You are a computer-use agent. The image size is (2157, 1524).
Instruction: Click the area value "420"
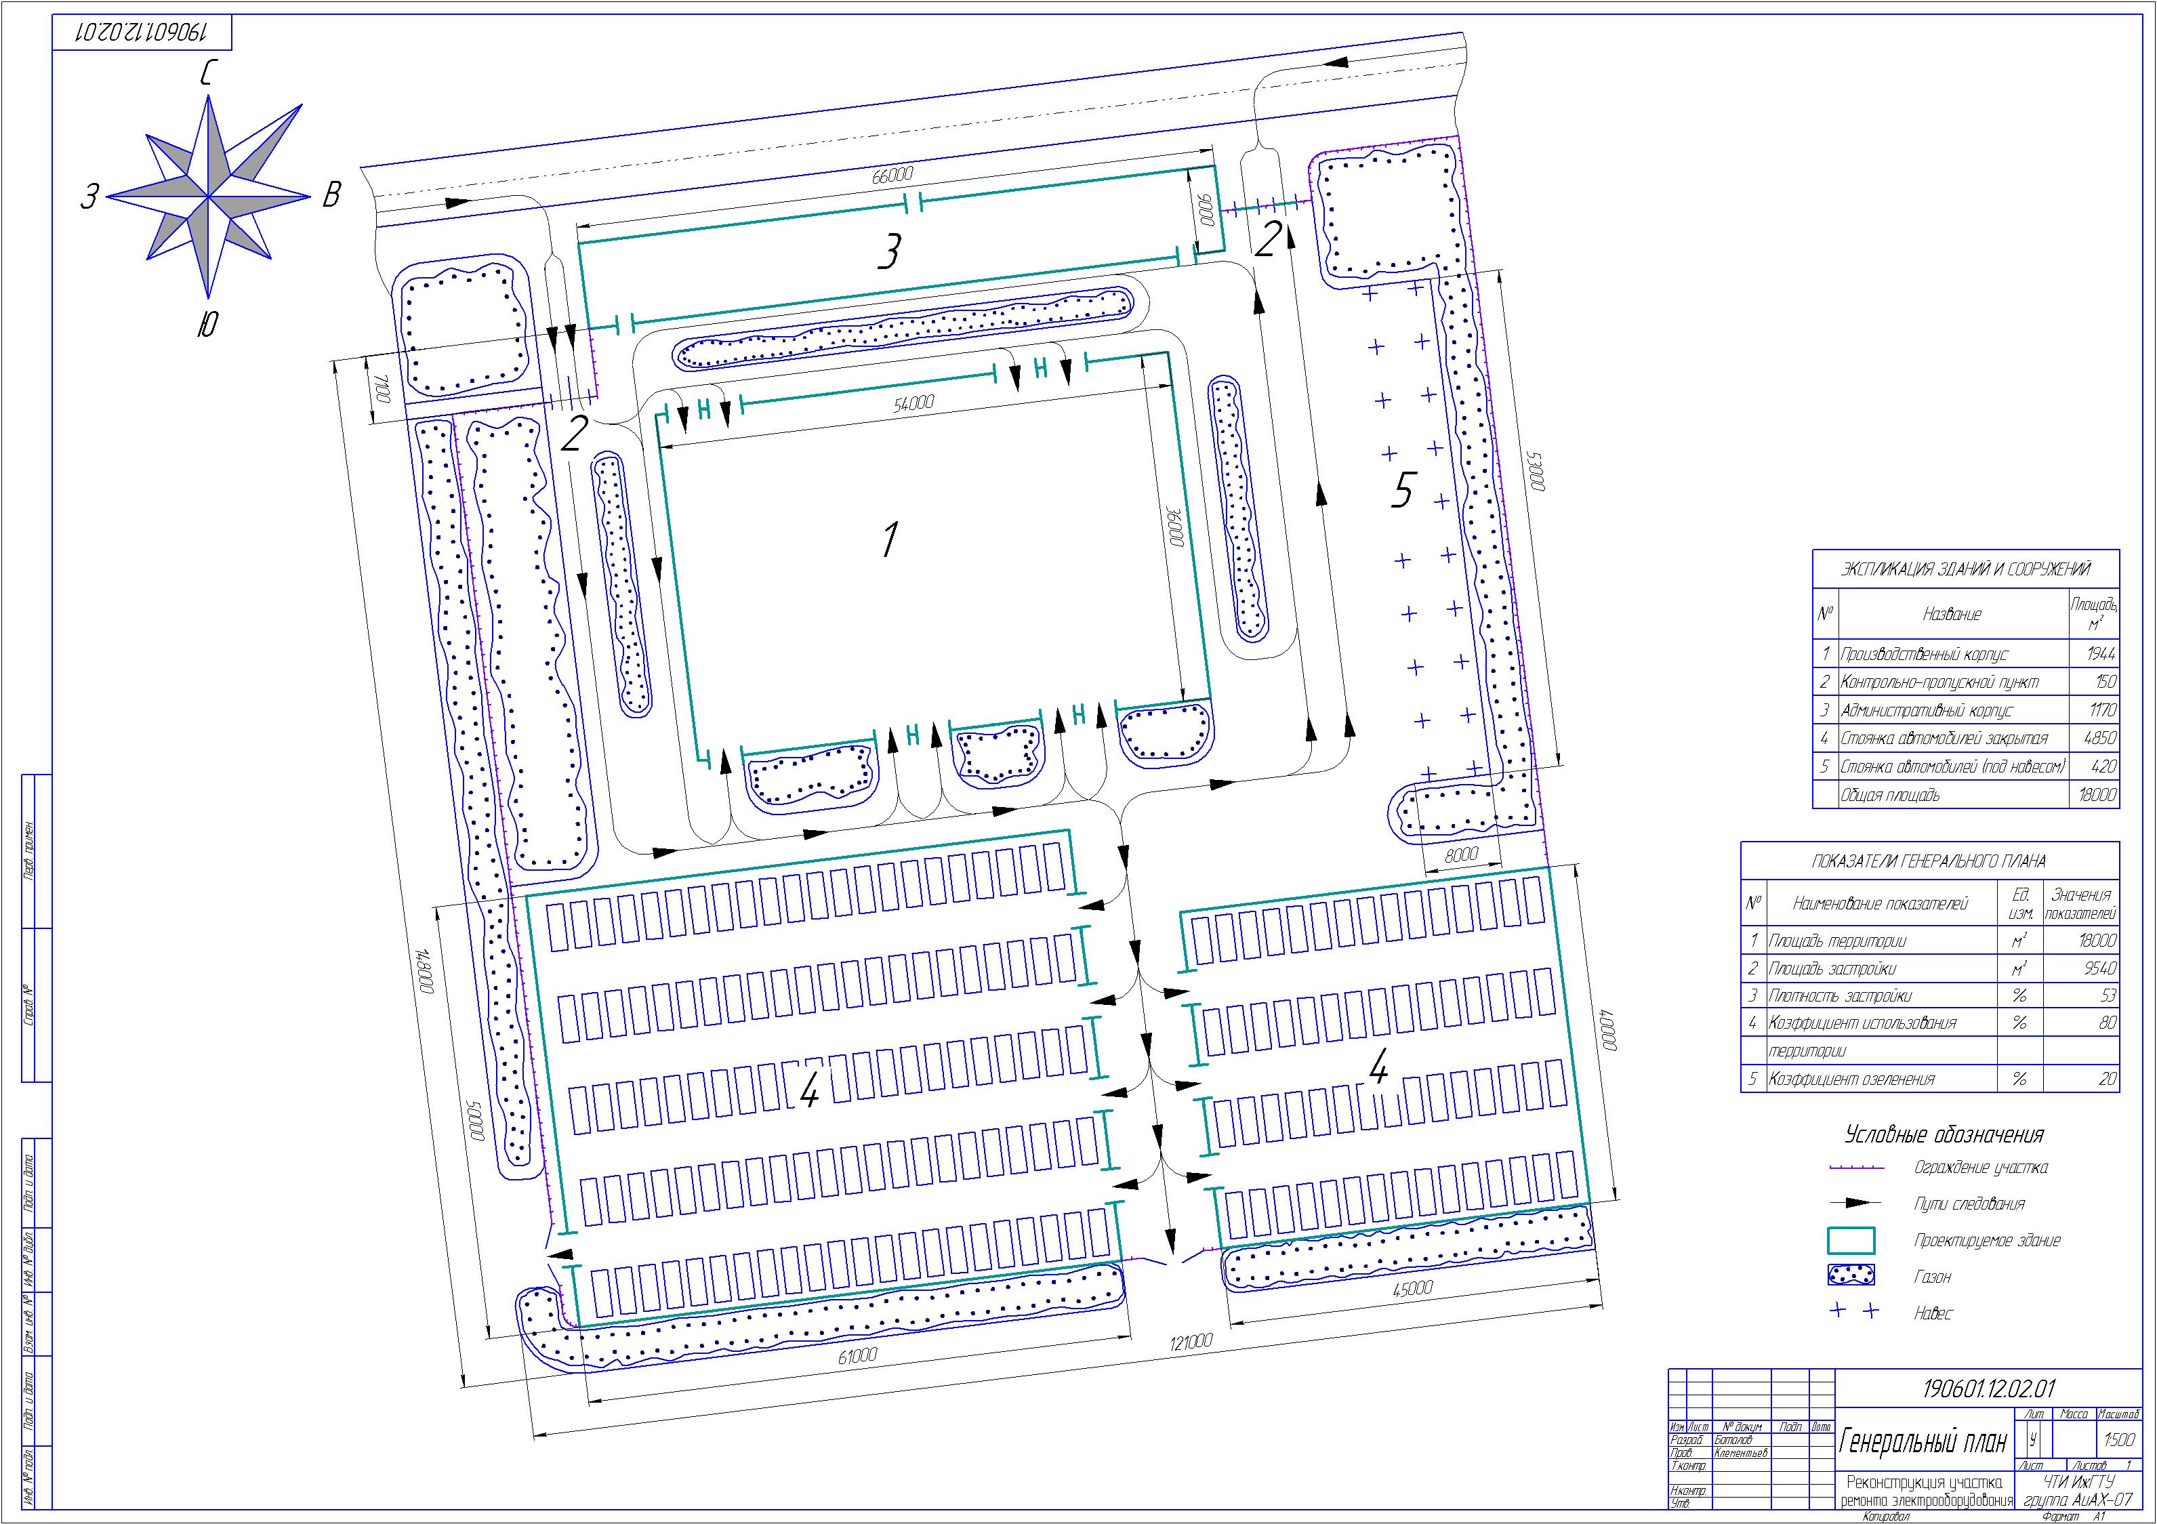coord(2105,766)
